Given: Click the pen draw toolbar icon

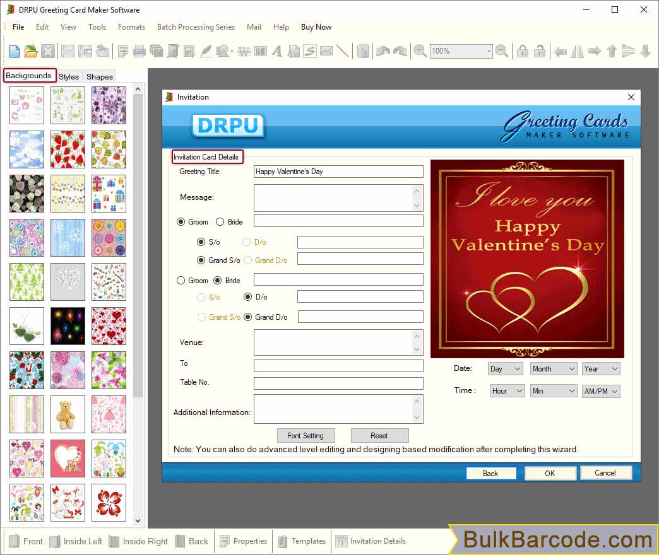Looking at the screenshot, I should [x=206, y=51].
